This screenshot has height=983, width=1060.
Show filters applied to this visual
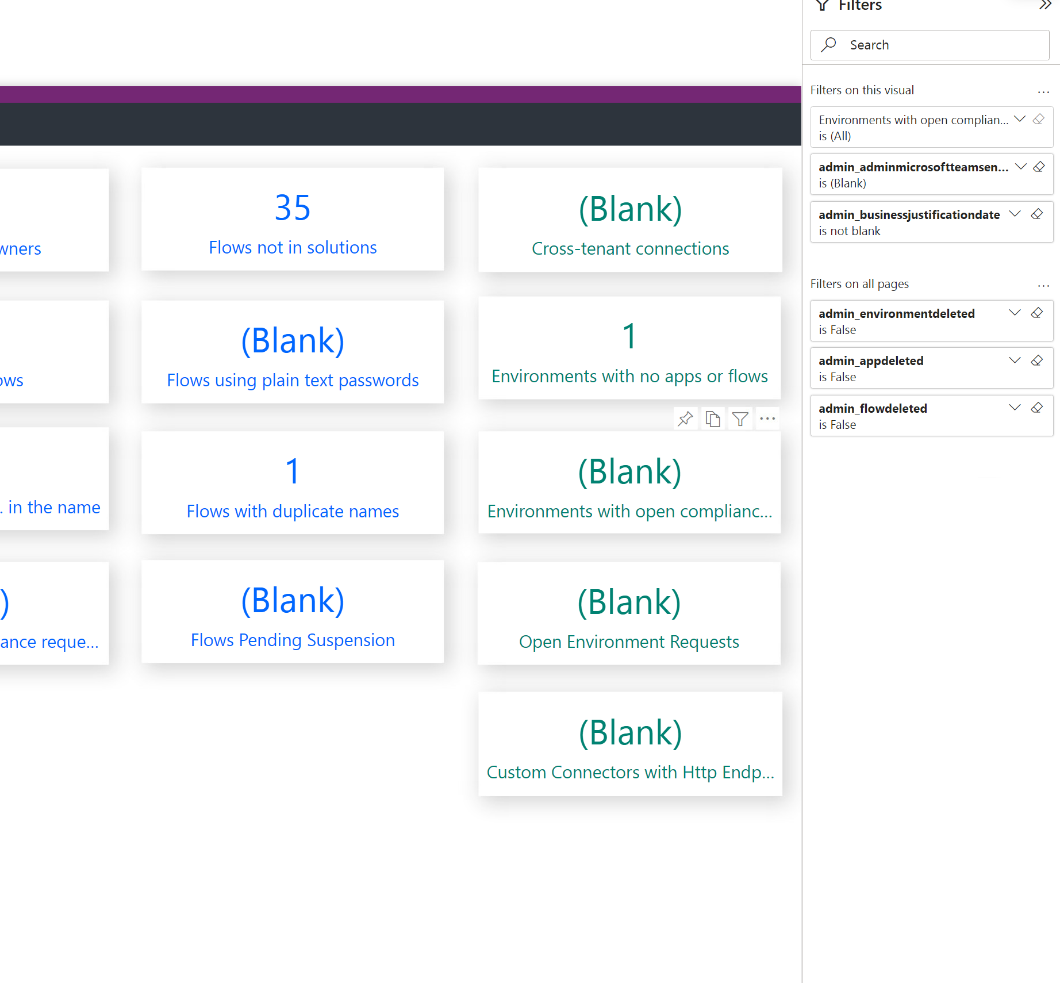point(740,418)
